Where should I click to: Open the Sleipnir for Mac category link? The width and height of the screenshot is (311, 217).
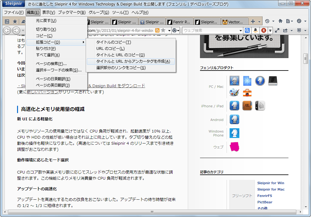tap(271, 189)
